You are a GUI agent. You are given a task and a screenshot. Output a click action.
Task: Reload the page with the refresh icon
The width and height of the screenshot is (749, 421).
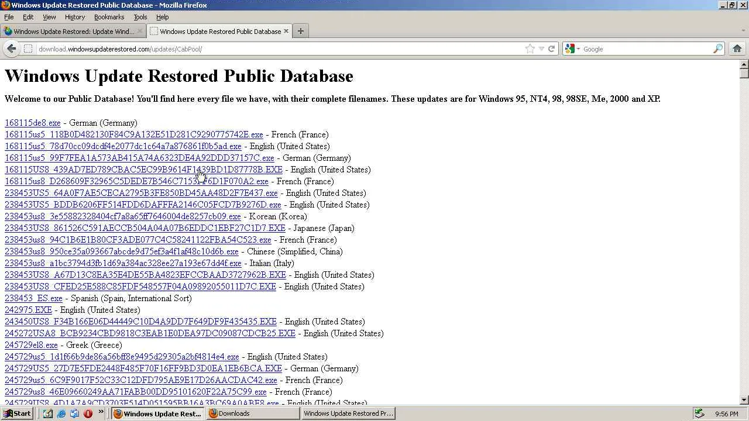551,49
